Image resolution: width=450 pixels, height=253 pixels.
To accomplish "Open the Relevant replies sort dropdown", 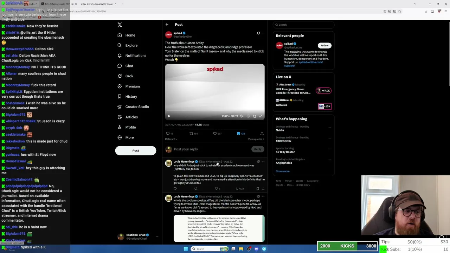I will click(171, 139).
